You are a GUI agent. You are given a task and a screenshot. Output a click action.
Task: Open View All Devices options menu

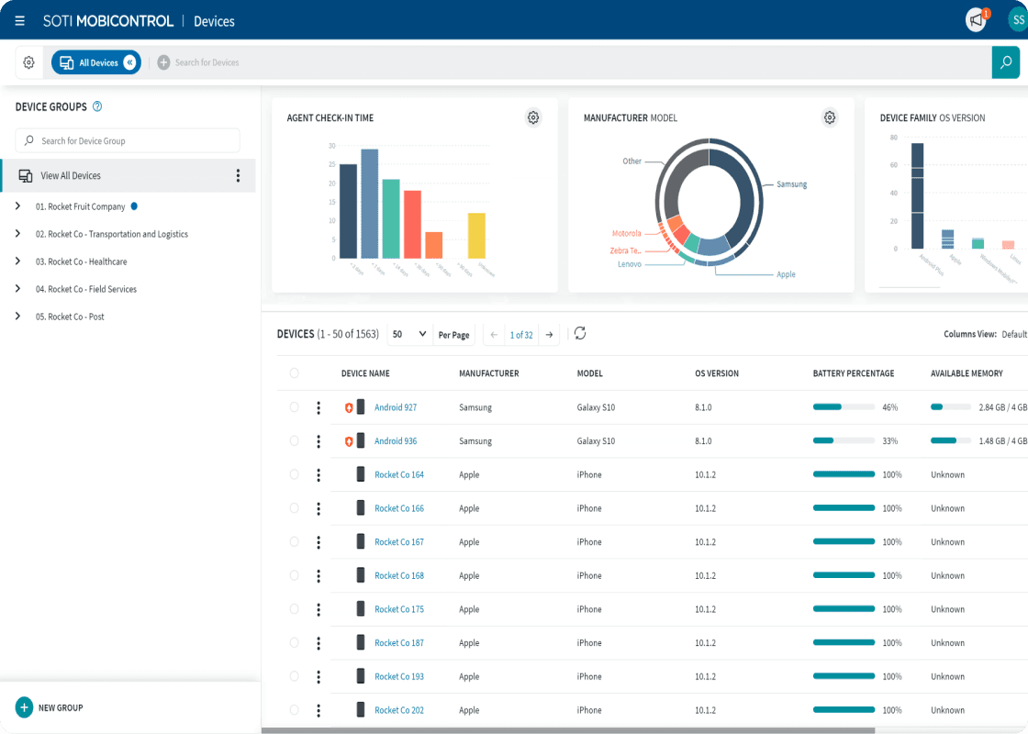pos(238,175)
